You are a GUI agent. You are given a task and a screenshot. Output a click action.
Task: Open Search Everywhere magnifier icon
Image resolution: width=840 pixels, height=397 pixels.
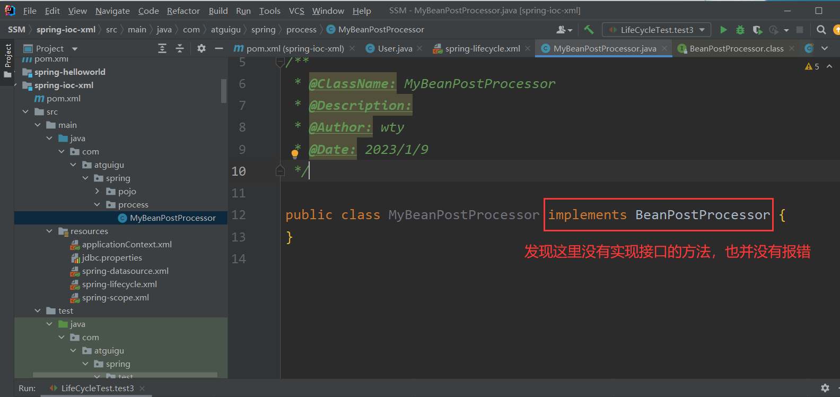tap(821, 30)
